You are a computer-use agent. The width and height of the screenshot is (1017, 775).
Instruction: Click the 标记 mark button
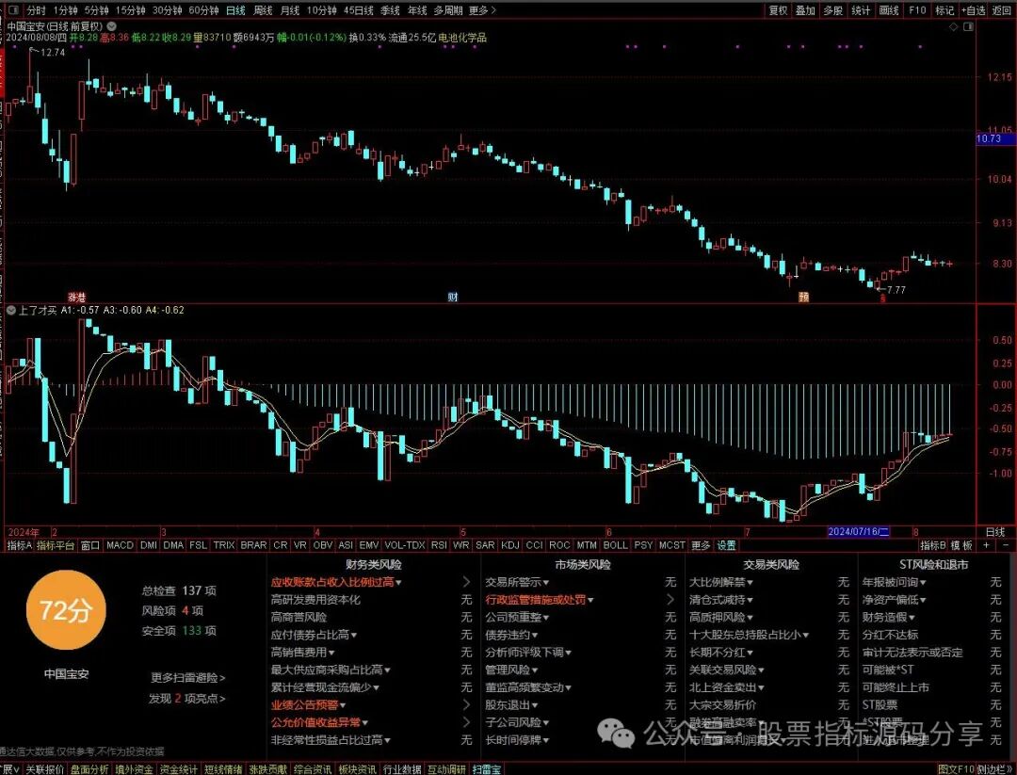click(944, 10)
